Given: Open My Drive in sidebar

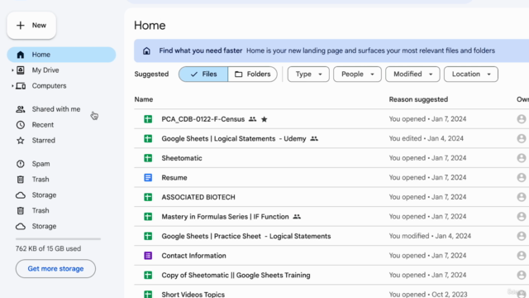Looking at the screenshot, I should tap(45, 70).
